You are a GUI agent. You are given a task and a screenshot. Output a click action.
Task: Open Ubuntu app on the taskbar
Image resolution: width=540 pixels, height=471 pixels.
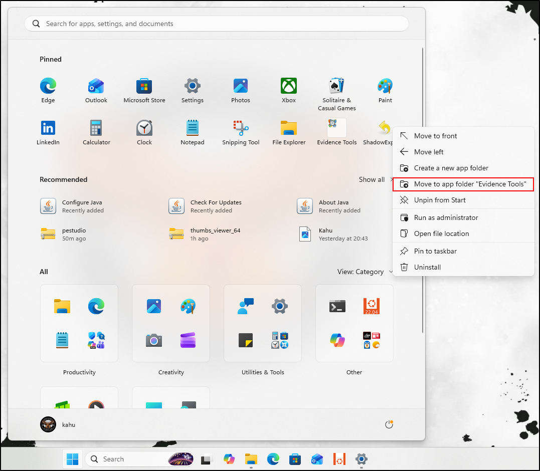(339, 459)
